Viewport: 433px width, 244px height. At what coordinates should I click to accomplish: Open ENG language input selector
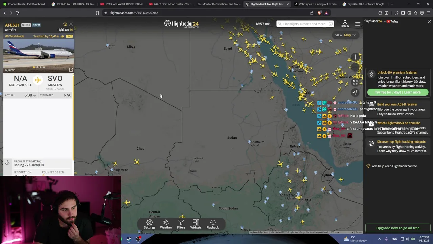coord(394,239)
